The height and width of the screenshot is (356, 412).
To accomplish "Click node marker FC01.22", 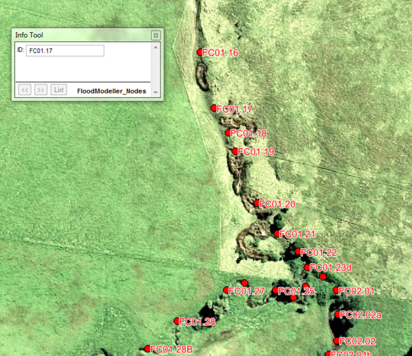I will [298, 252].
